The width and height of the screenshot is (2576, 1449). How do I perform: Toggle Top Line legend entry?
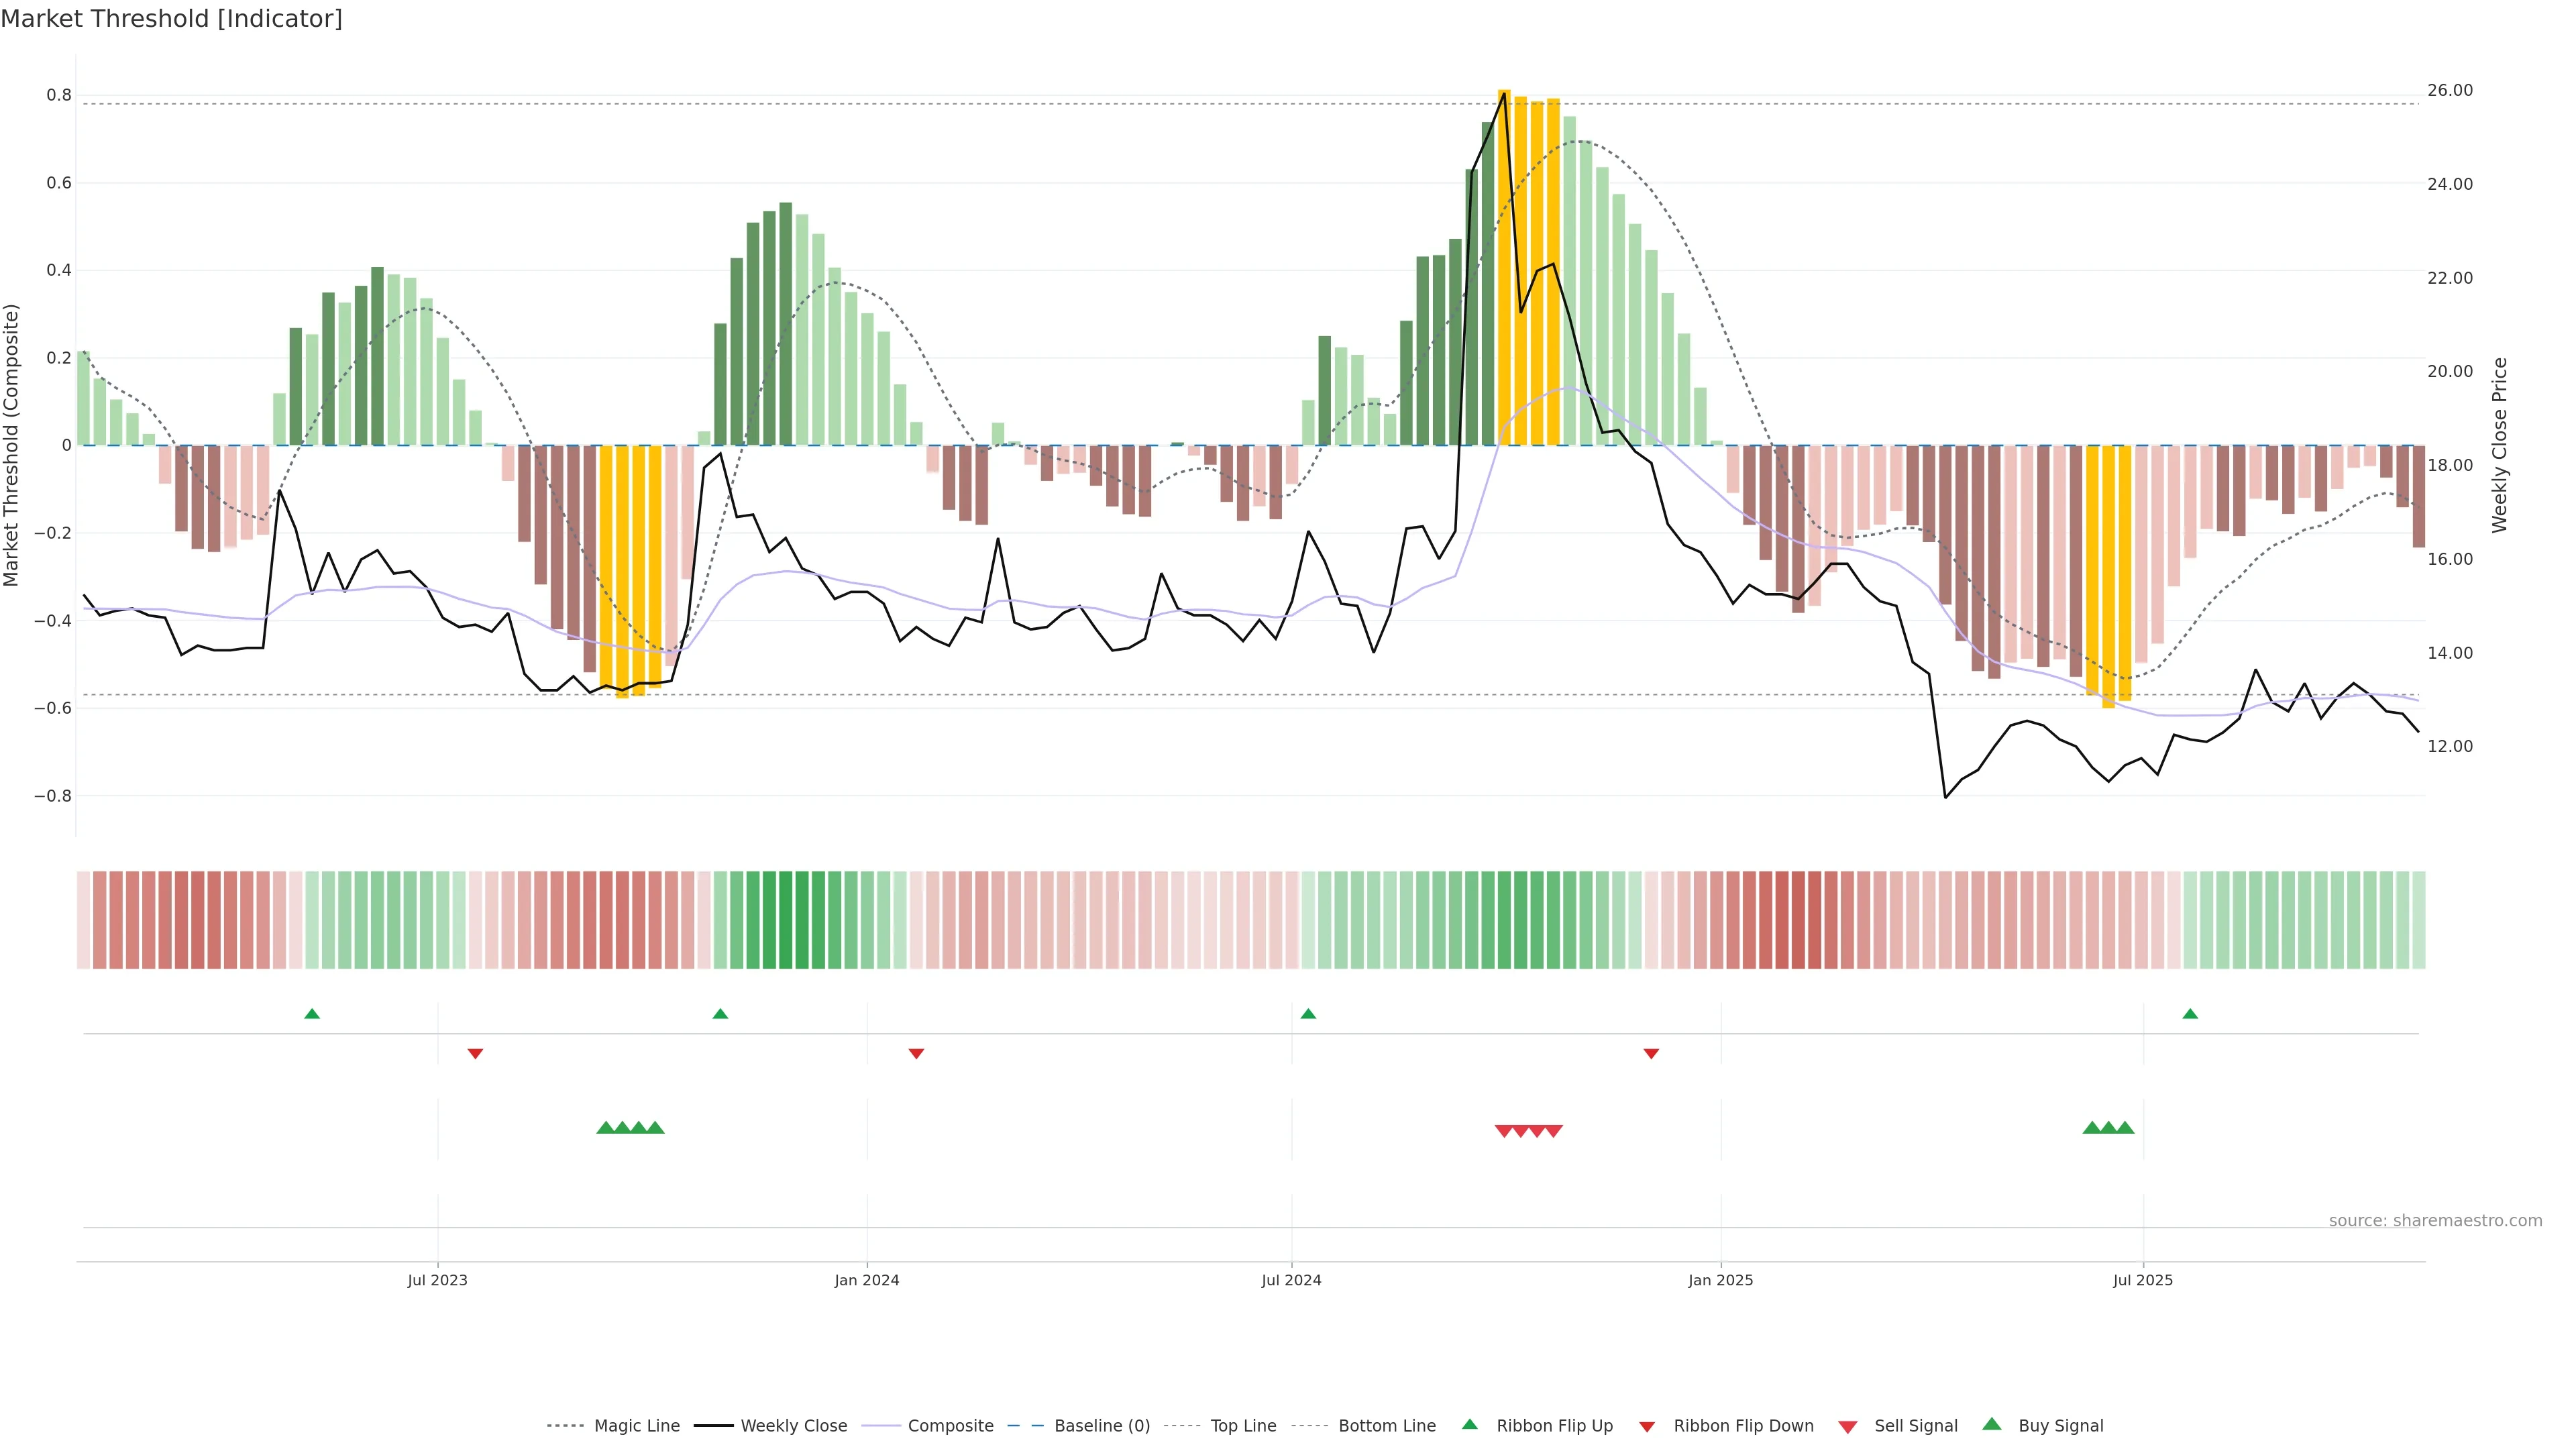[x=1243, y=1426]
